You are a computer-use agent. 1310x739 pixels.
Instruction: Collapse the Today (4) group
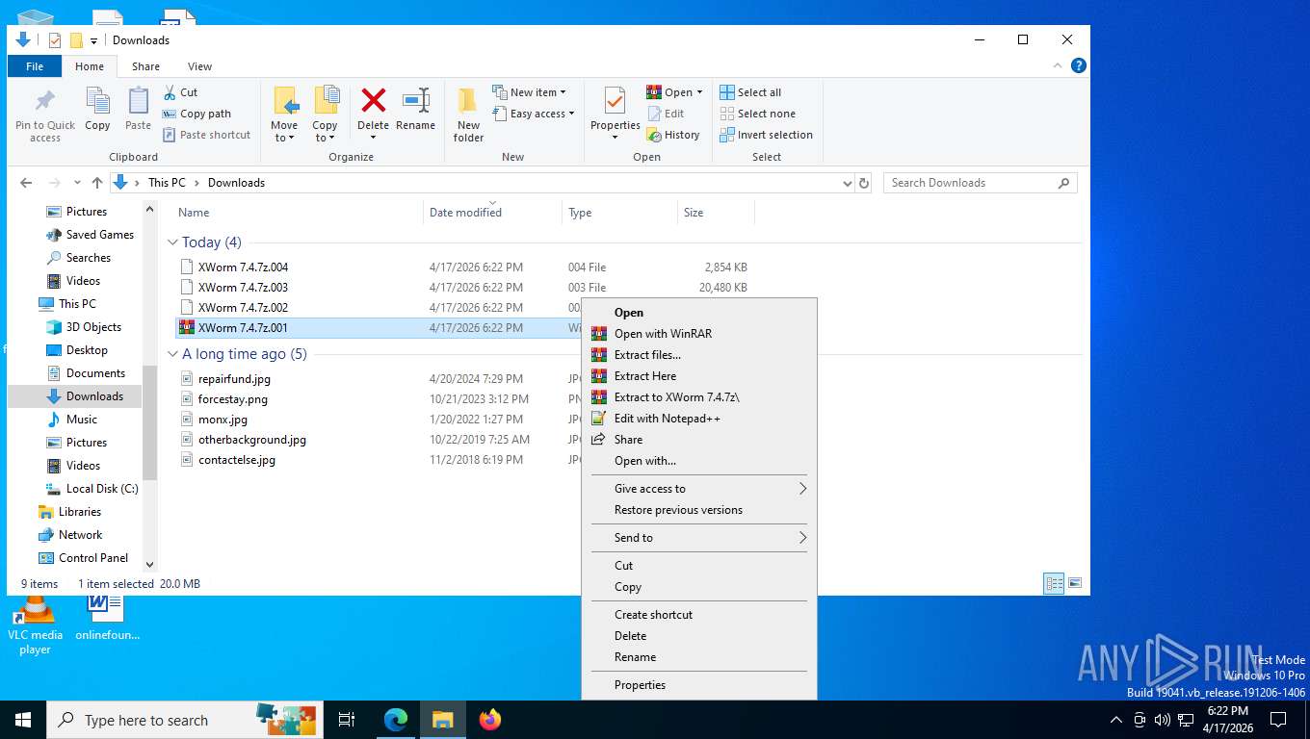pos(173,242)
